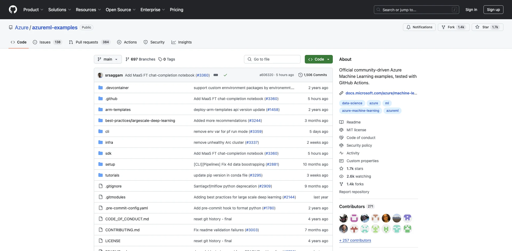Switch to the Issues tab
This screenshot has width=512, height=251.
(x=47, y=42)
